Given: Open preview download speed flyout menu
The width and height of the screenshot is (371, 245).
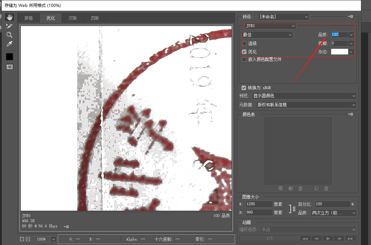Looking at the screenshot, I should coord(66,227).
